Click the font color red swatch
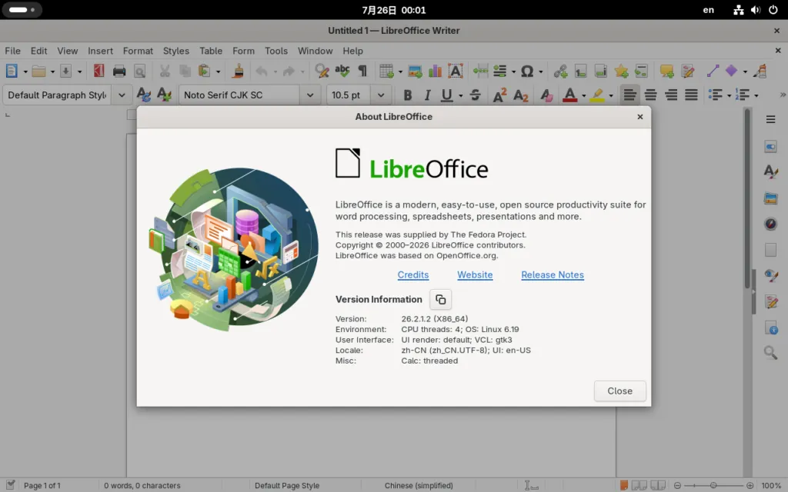This screenshot has width=788, height=492. pos(569,95)
